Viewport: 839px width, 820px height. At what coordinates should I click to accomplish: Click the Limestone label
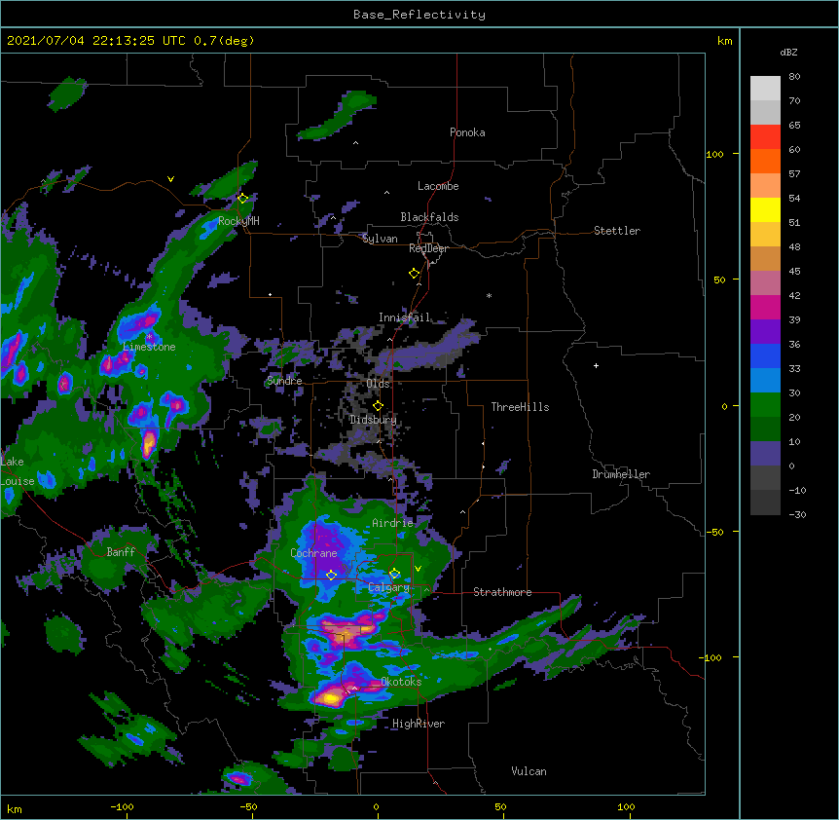click(x=149, y=347)
